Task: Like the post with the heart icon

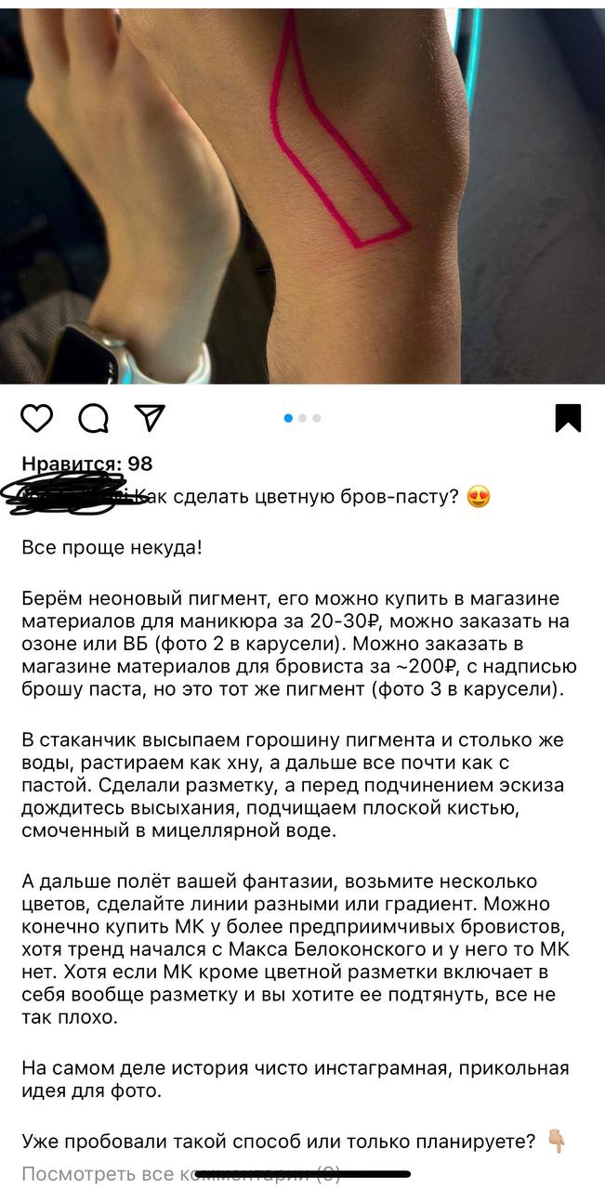Action: click(x=37, y=418)
